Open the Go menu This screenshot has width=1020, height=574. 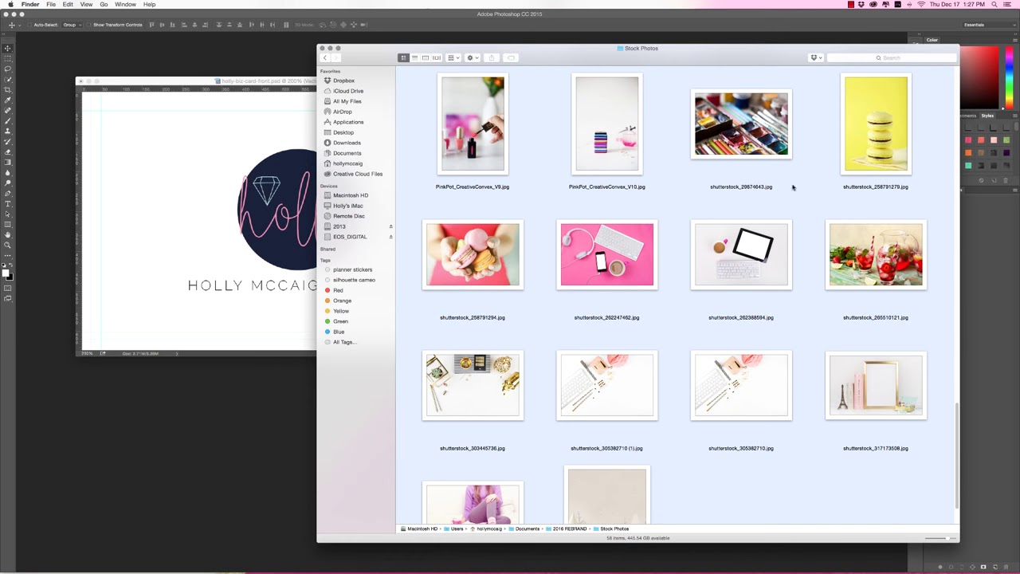coord(104,5)
